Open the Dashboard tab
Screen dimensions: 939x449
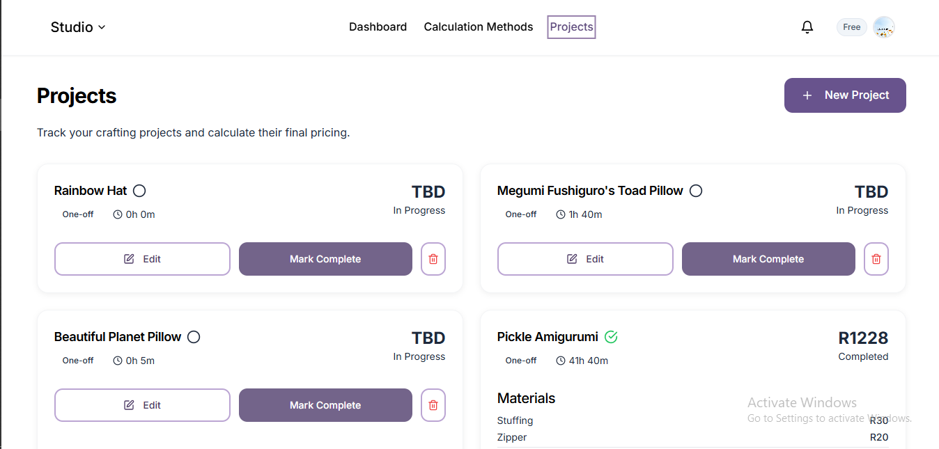378,27
